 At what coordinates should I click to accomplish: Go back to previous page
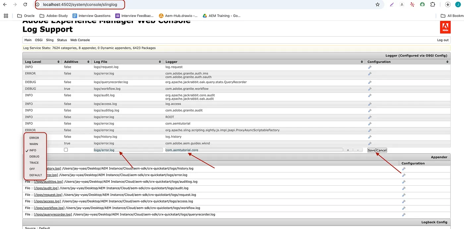click(5, 5)
